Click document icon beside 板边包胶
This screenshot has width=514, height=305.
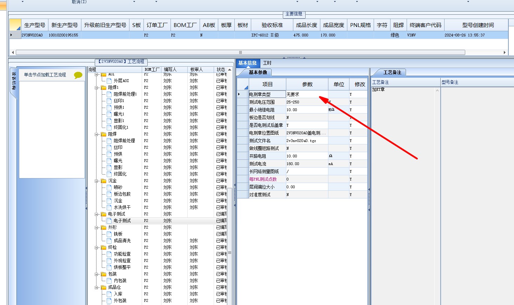(x=109, y=194)
